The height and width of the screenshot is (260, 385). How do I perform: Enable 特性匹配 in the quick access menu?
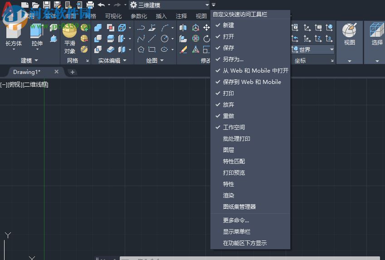click(x=250, y=161)
